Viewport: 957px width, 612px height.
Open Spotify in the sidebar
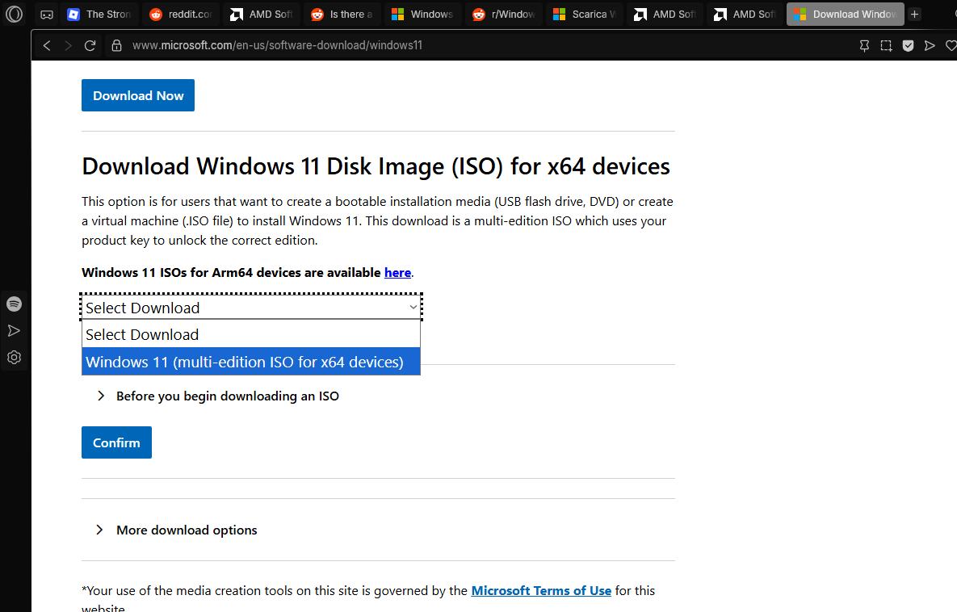(14, 304)
